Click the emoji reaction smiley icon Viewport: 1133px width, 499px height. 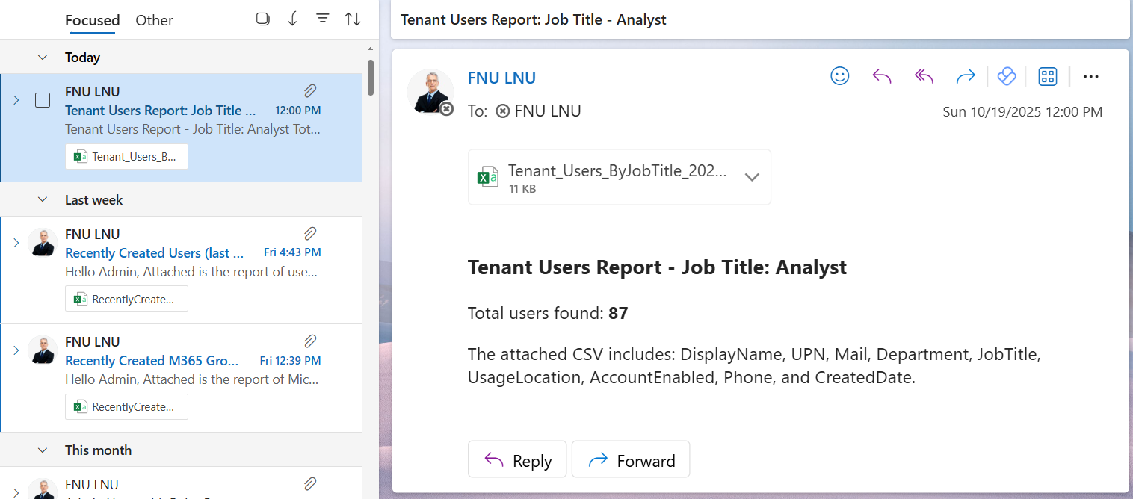840,76
